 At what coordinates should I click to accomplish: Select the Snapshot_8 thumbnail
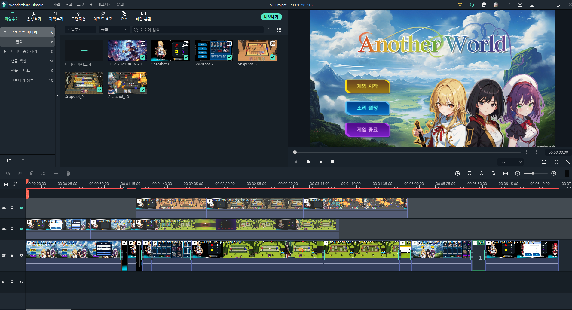click(257, 50)
